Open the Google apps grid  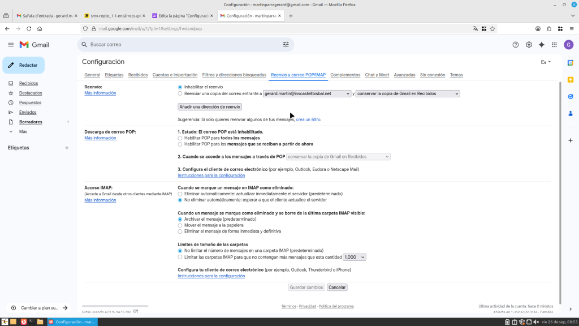pos(554,45)
